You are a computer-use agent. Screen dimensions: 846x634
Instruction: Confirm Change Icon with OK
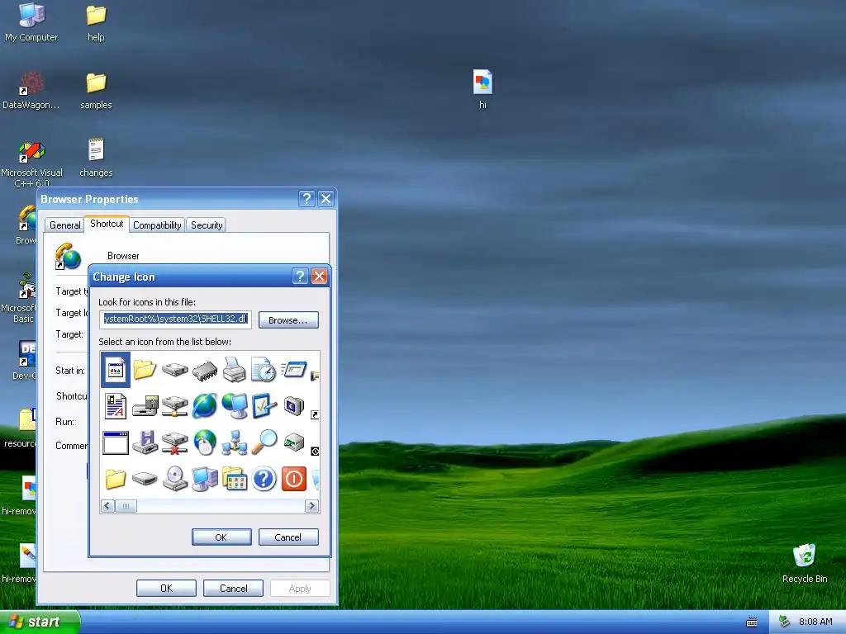coord(221,537)
